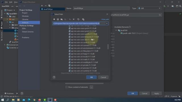182x102 pixels.
Task: Open help in Select Path dialog
Action: click(54, 77)
